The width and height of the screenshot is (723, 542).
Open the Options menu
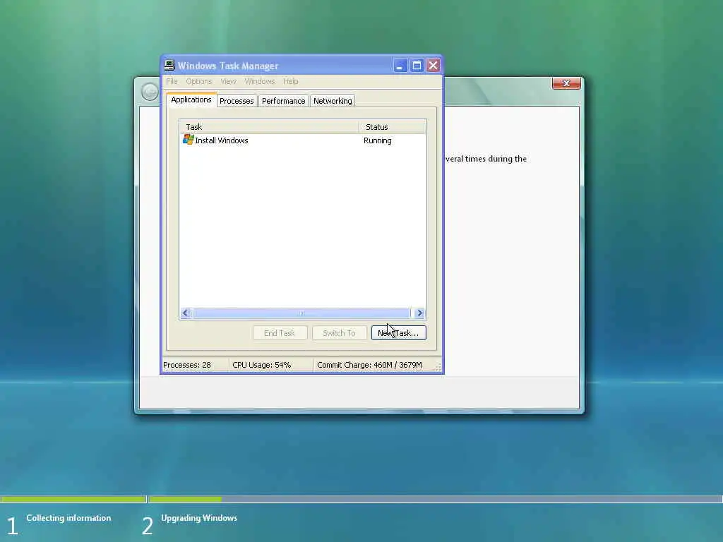click(x=198, y=81)
